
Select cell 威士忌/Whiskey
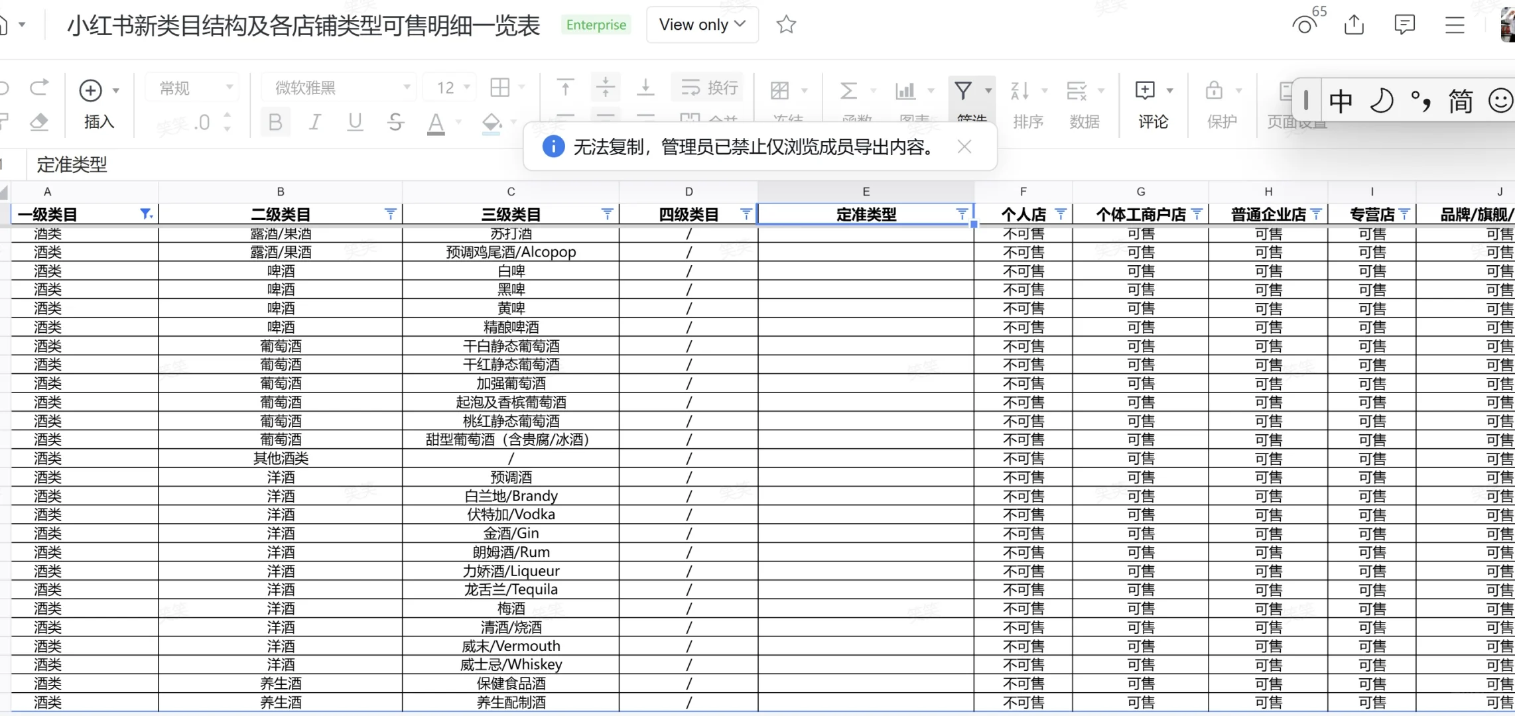(511, 664)
